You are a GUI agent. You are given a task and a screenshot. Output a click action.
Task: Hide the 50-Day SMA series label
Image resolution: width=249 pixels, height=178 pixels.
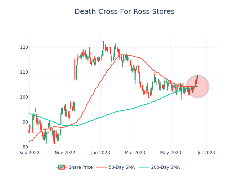[x=122, y=167]
